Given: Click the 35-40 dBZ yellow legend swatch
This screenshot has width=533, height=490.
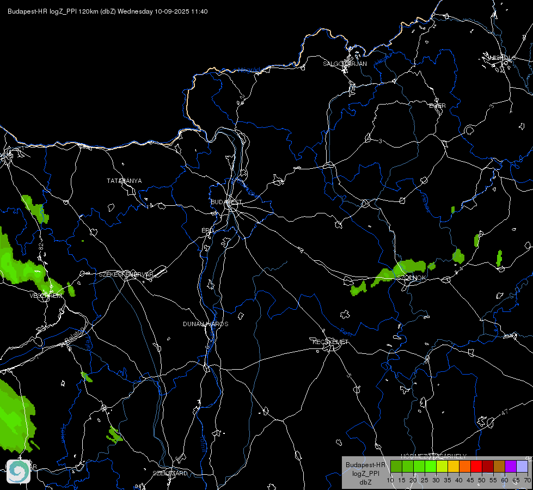Looking at the screenshot, I should (x=454, y=467).
